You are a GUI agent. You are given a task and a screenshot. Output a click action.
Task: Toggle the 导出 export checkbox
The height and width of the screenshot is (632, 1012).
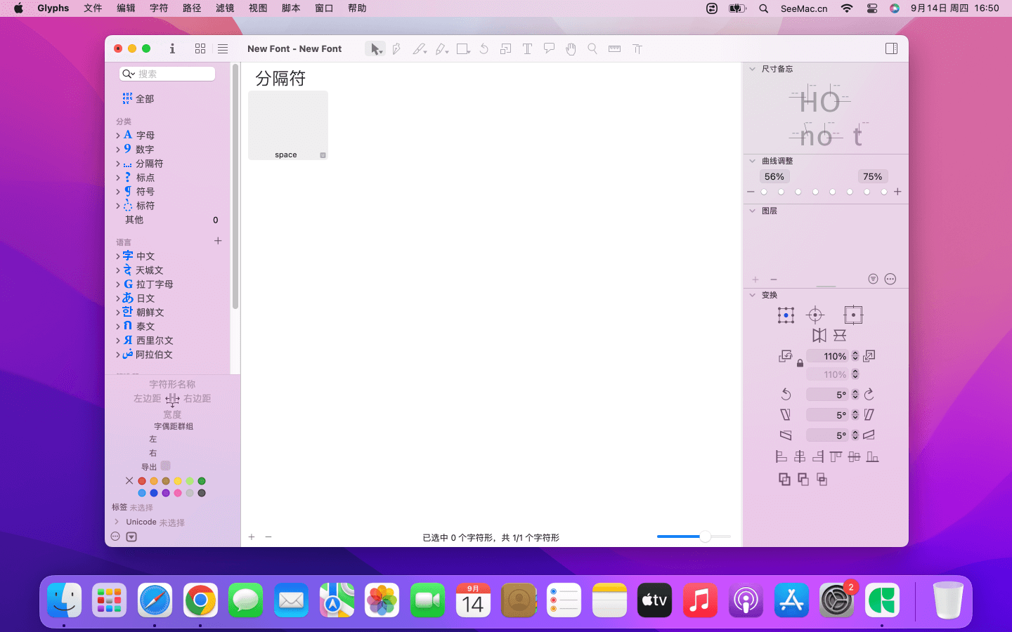pyautogui.click(x=166, y=466)
